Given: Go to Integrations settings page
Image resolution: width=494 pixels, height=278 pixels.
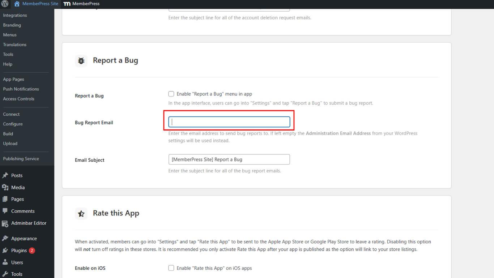Looking at the screenshot, I should pos(15,15).
